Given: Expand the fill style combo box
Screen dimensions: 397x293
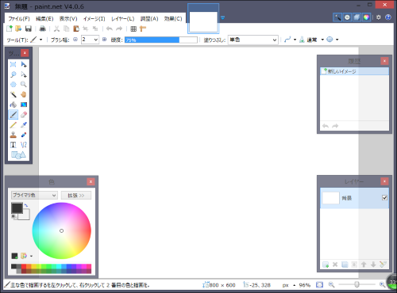Looking at the screenshot, I should (x=253, y=40).
